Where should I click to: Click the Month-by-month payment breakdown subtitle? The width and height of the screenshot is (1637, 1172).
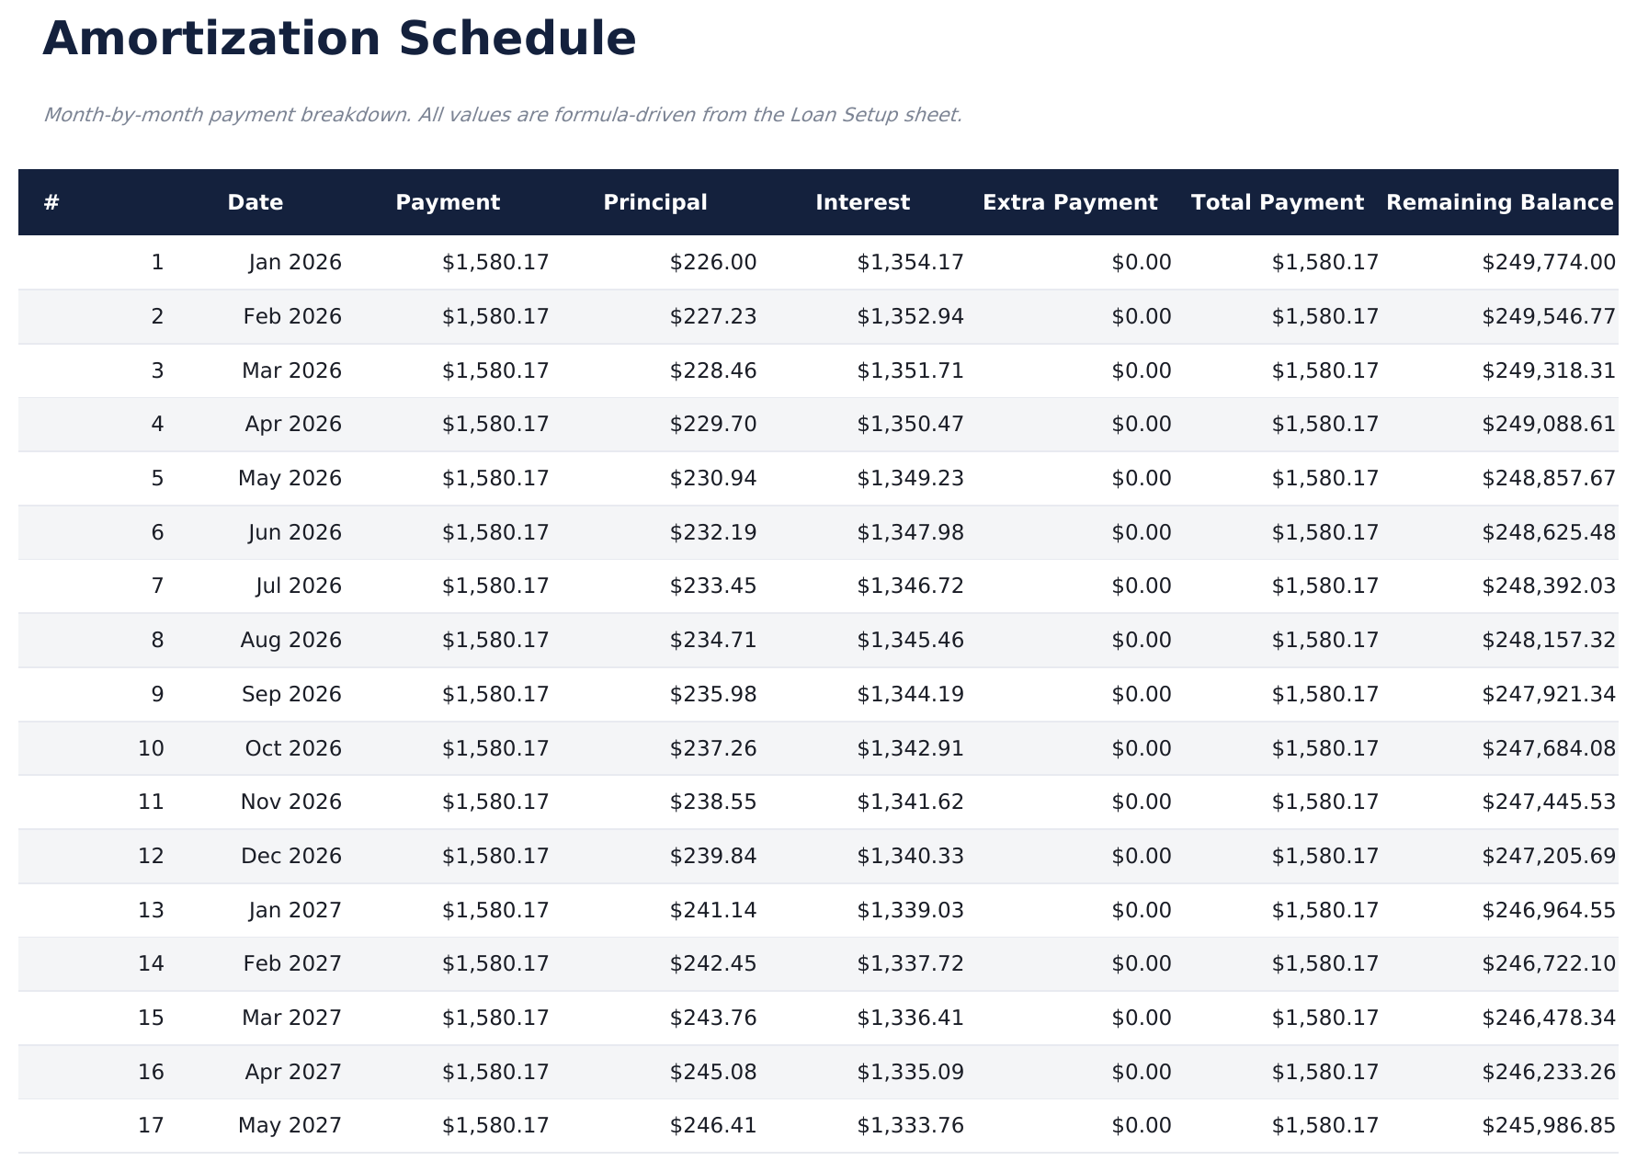pos(502,115)
